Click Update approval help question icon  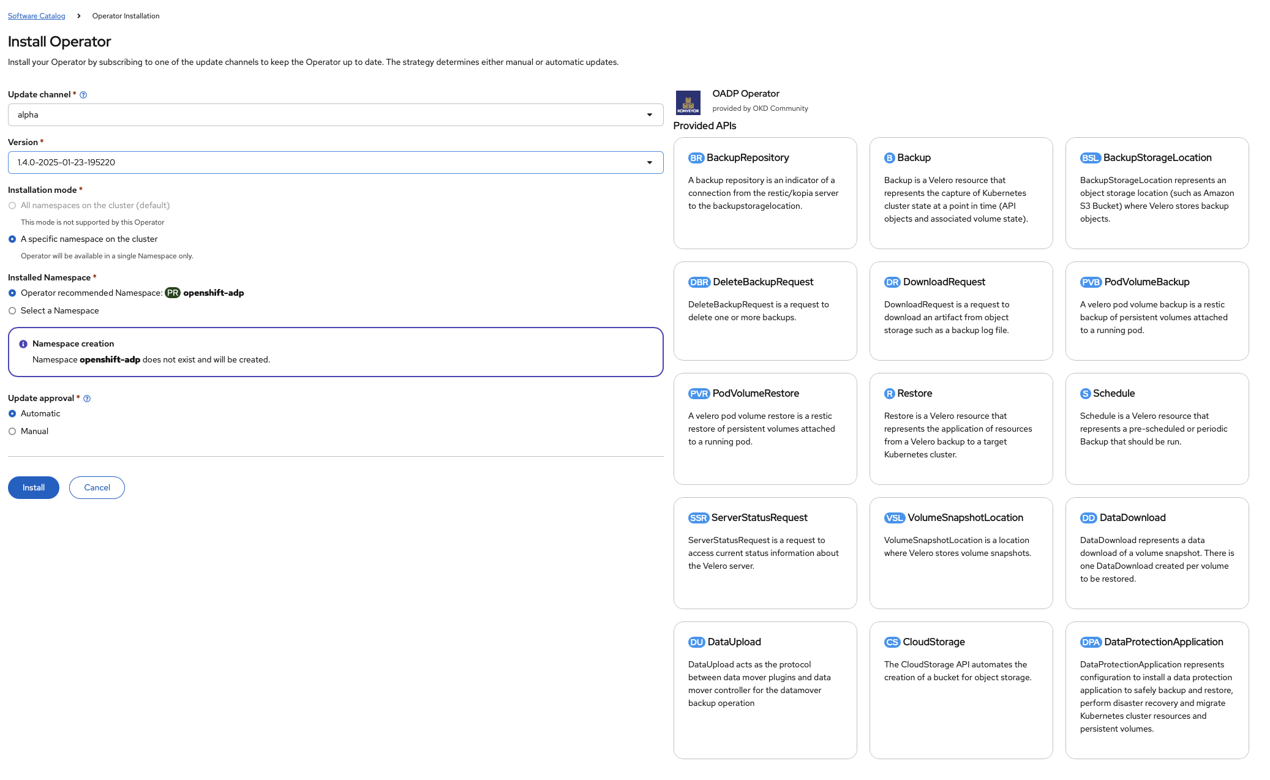(x=87, y=399)
